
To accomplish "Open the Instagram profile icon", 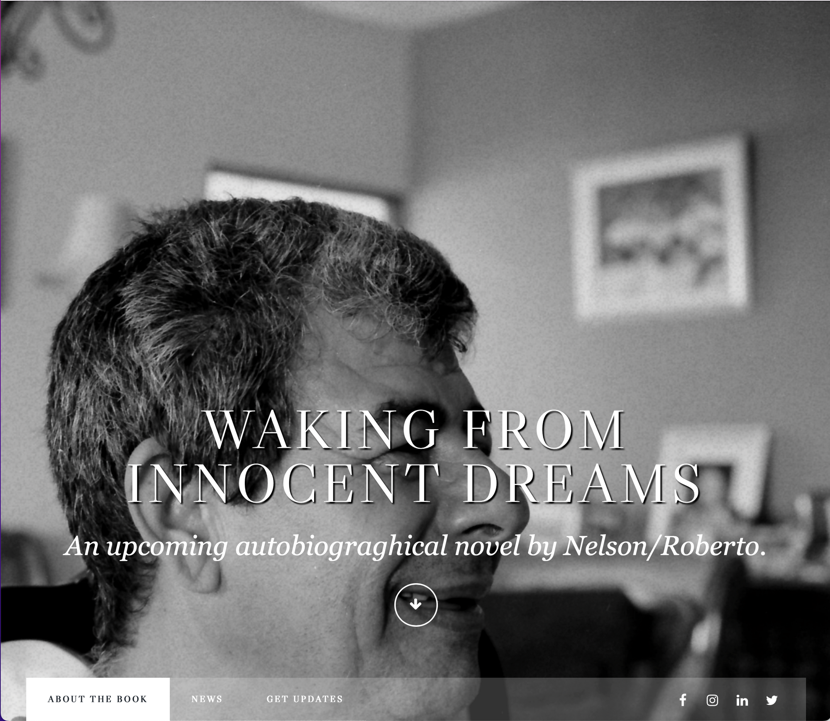I will 713,701.
